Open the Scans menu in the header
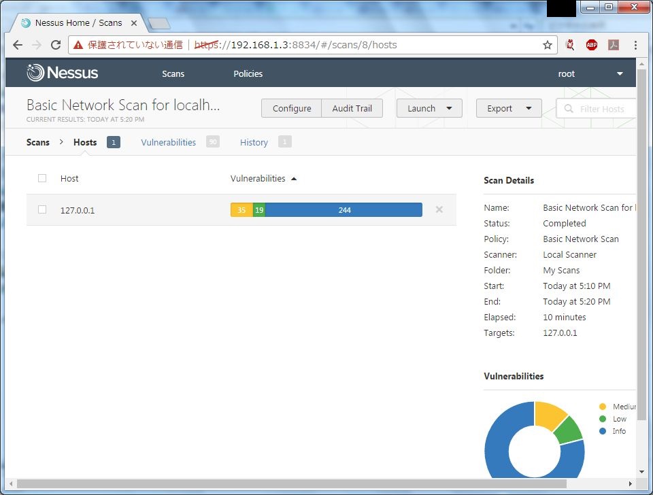Viewport: 653px width, 495px height. [173, 73]
